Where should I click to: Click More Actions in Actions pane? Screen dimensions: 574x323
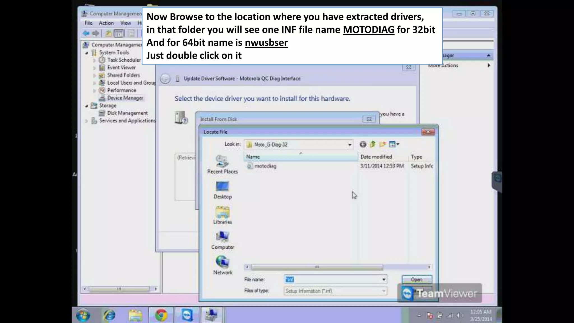pos(443,65)
